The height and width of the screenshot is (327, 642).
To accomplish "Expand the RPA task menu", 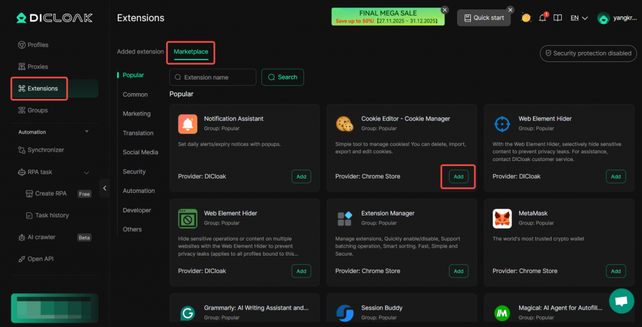I will (87, 172).
